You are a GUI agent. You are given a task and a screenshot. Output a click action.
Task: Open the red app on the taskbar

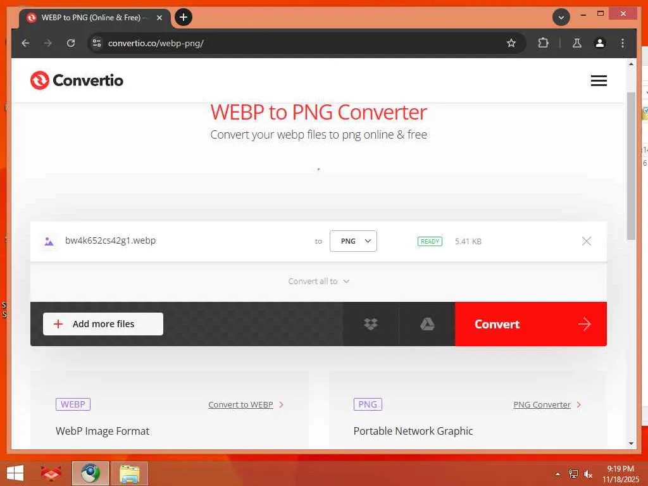point(51,473)
